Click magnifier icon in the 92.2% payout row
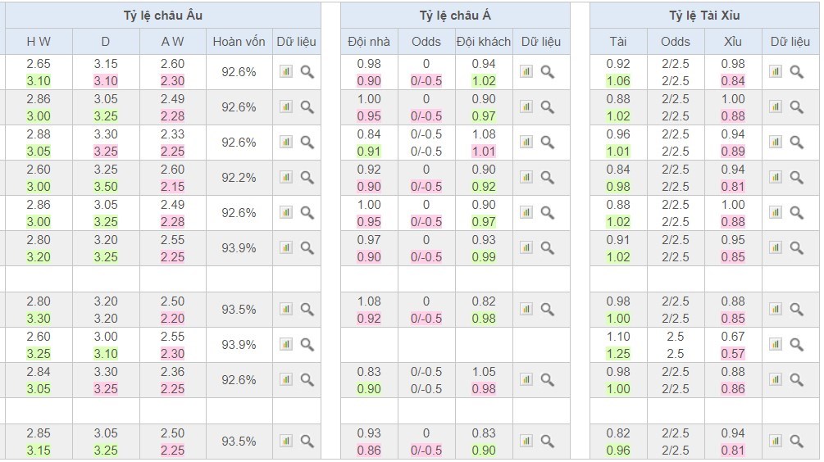The height and width of the screenshot is (462, 824). pos(307,177)
